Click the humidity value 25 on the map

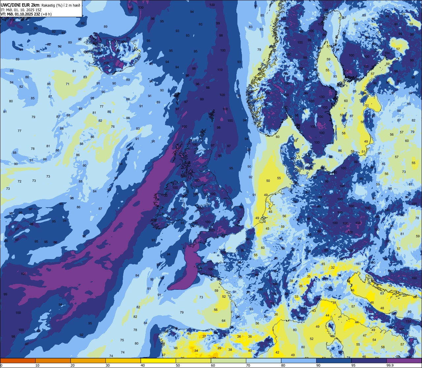click(301, 286)
